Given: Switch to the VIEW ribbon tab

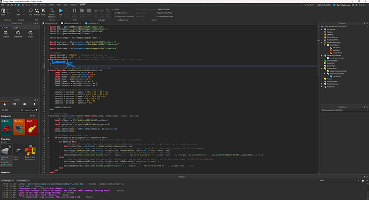Looking at the screenshot, I should tap(65, 5).
